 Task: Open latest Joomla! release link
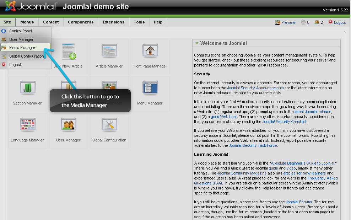313,112
